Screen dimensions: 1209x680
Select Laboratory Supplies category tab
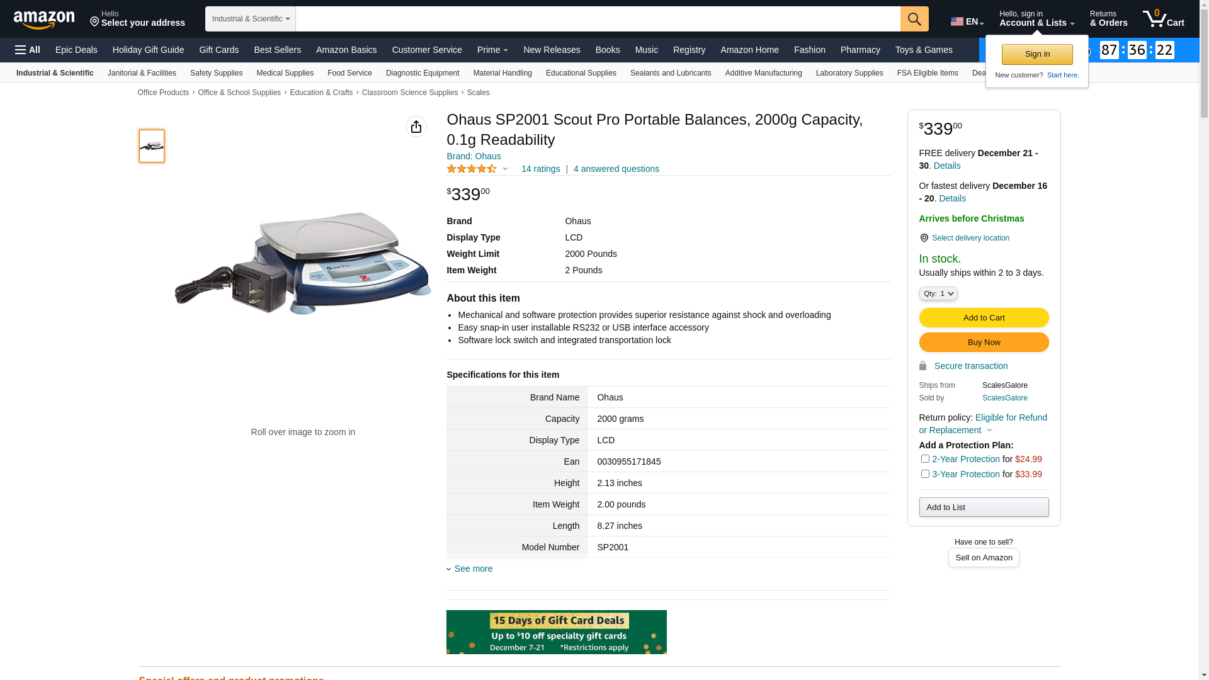click(849, 73)
